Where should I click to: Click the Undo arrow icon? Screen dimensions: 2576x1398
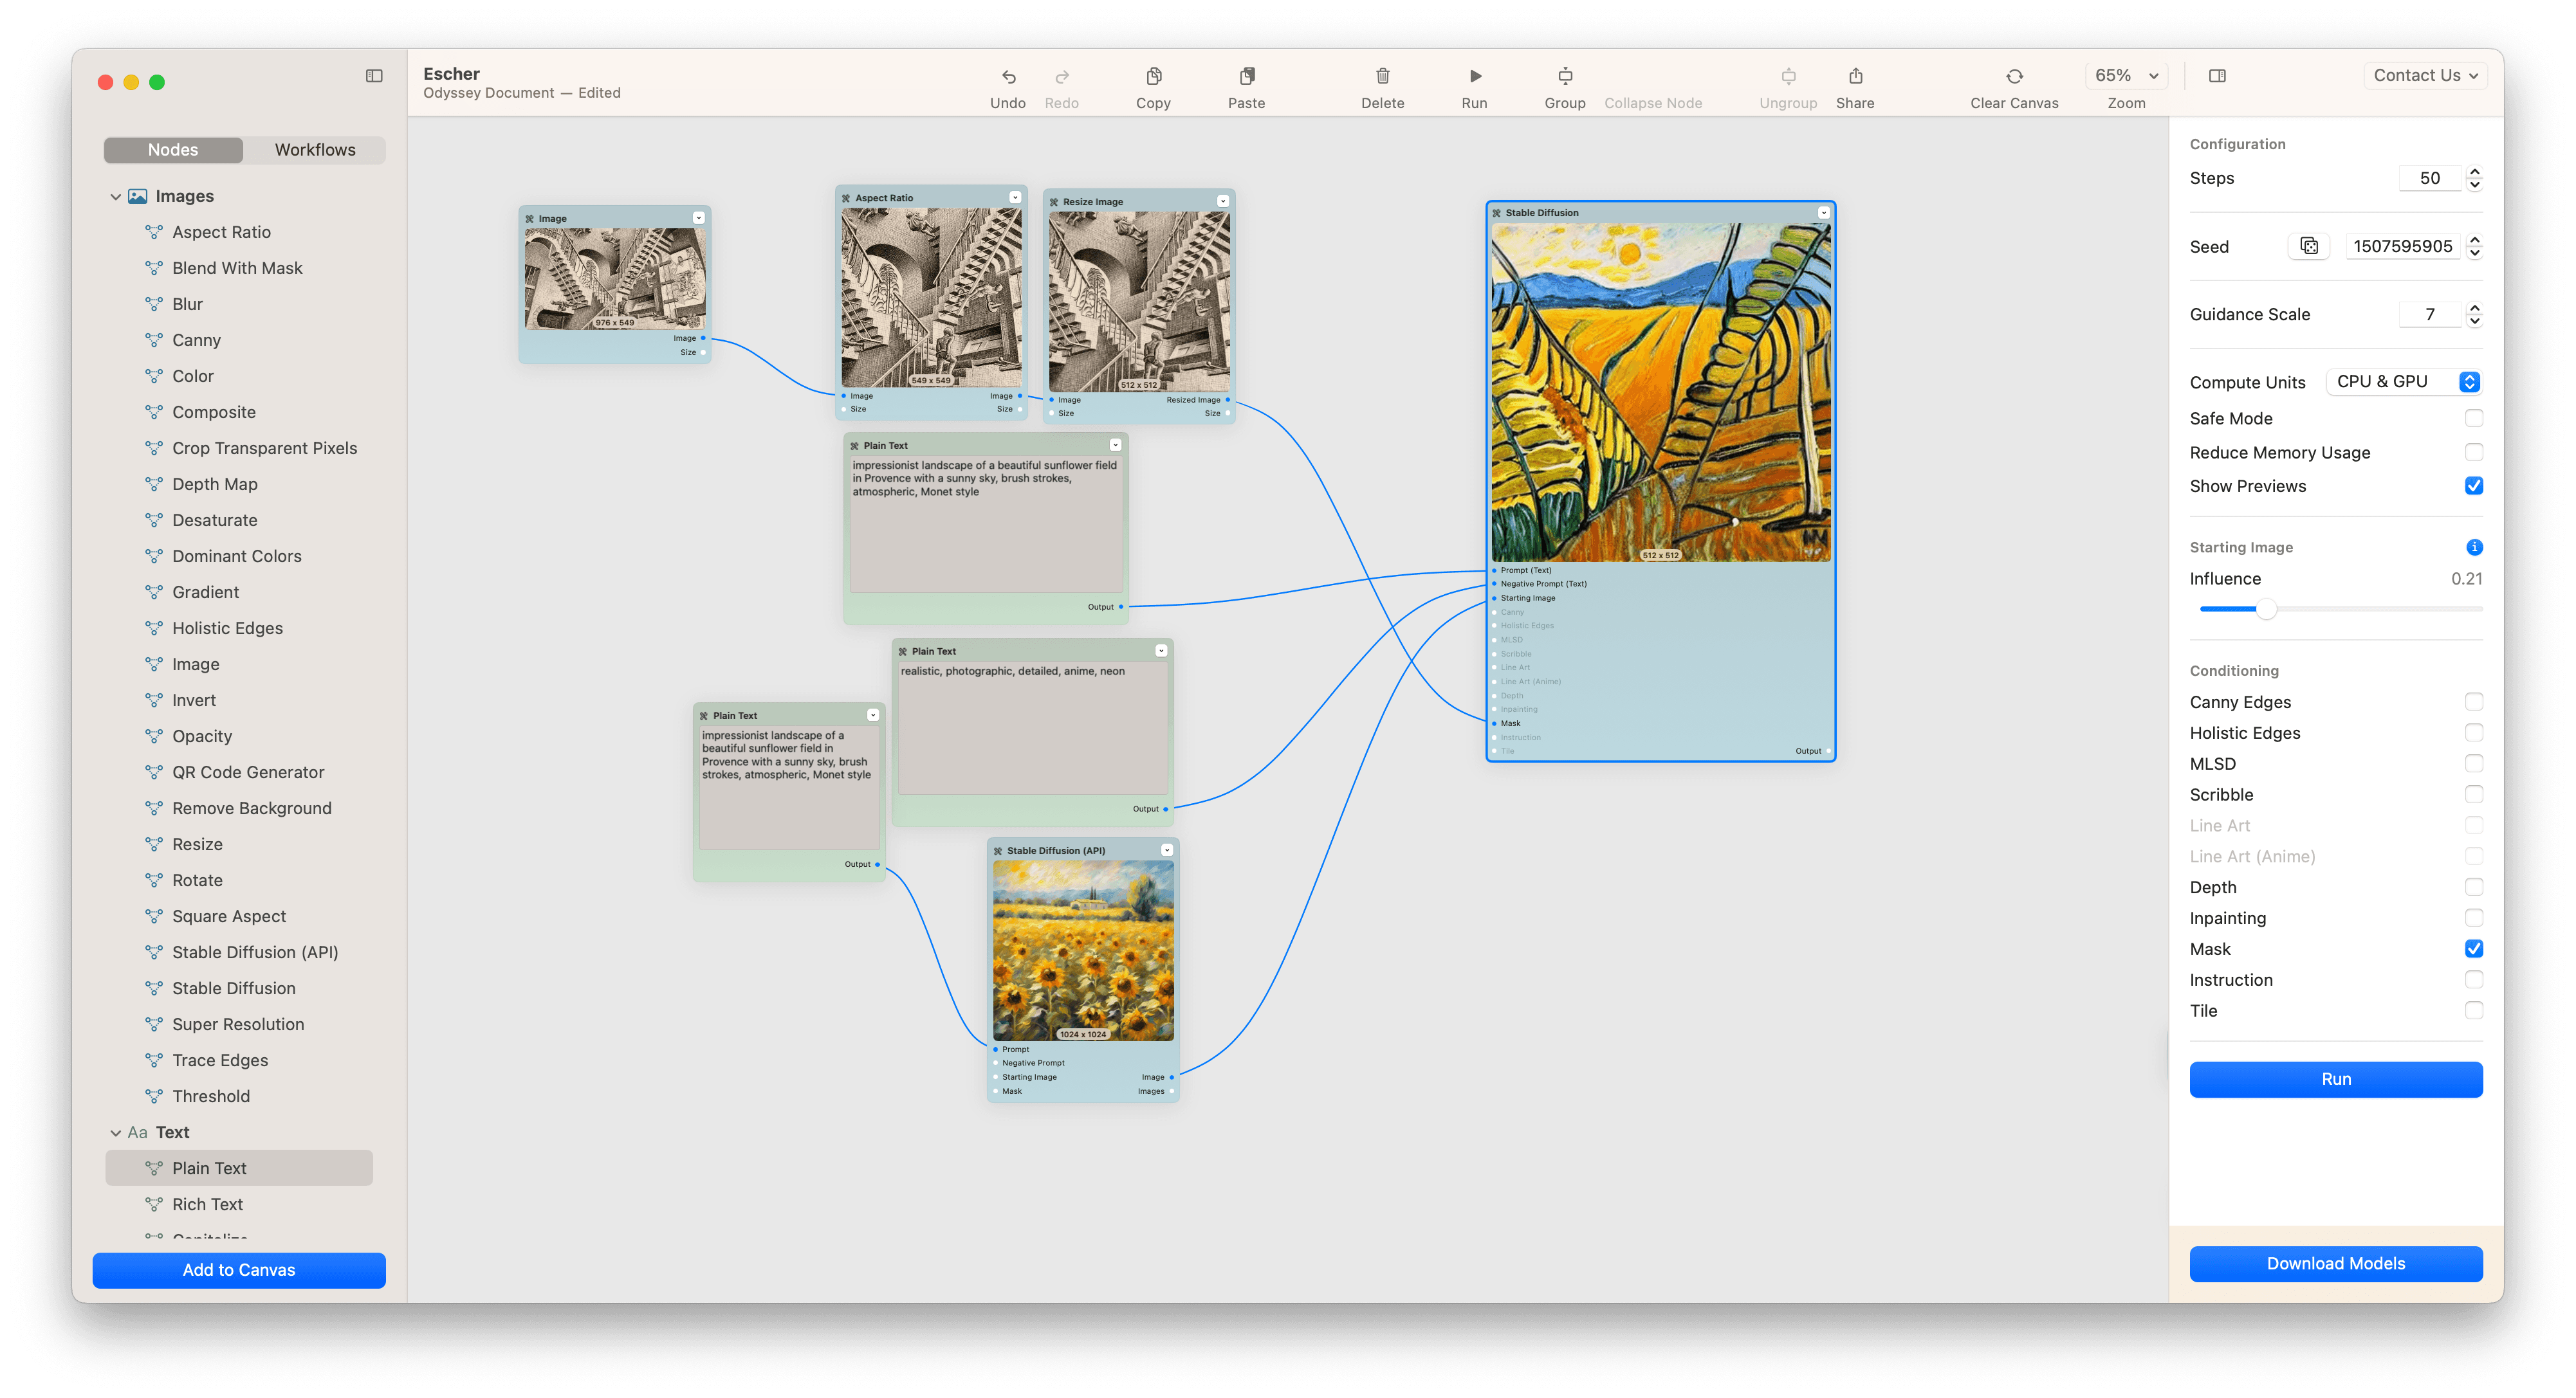(1008, 77)
